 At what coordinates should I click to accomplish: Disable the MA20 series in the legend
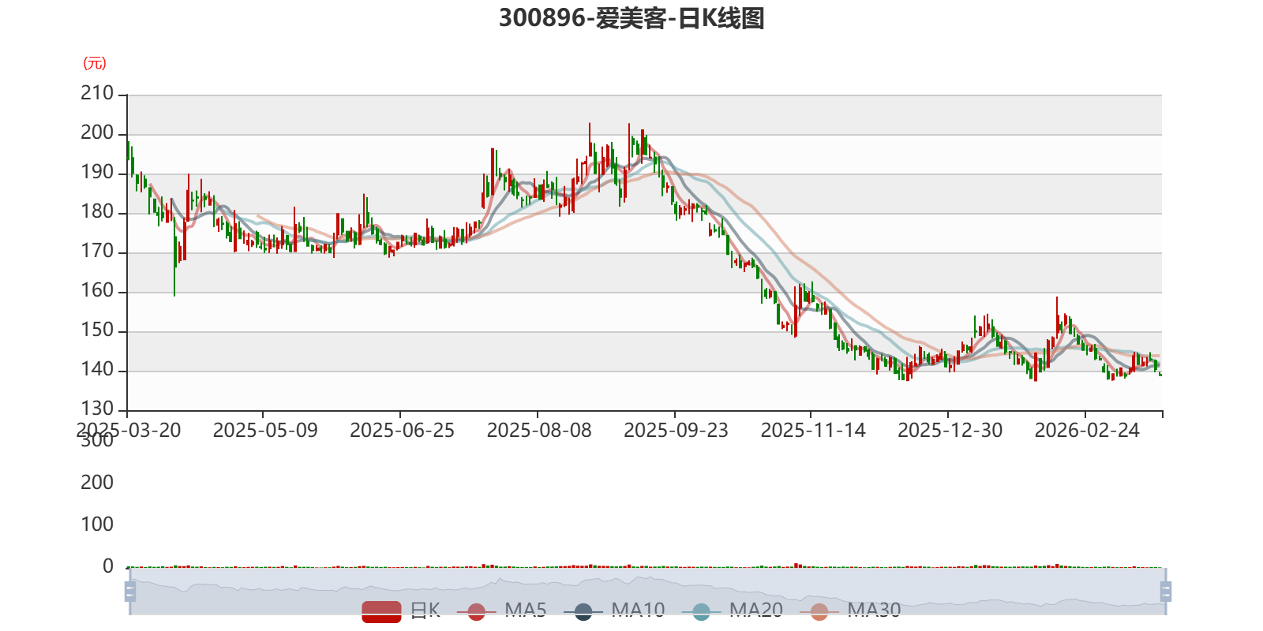(x=733, y=611)
